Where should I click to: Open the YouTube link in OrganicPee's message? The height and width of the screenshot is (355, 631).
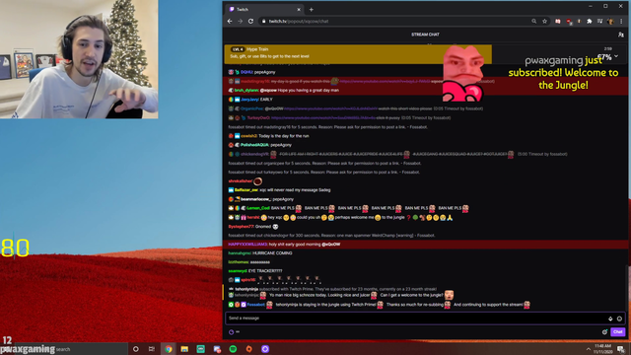point(331,108)
